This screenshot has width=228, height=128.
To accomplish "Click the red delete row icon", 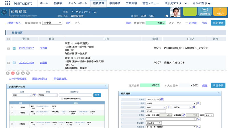I will point(13,73).
